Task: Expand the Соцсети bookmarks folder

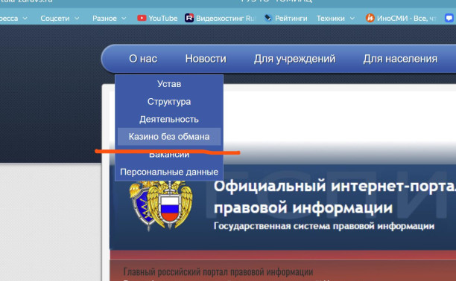Action: click(60, 19)
